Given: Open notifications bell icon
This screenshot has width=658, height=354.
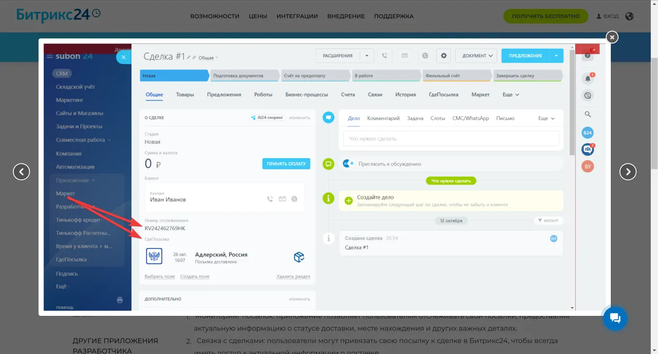Looking at the screenshot, I should tap(587, 78).
